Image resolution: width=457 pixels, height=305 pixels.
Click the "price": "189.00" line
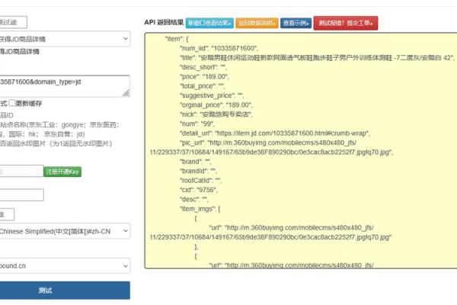(204, 77)
